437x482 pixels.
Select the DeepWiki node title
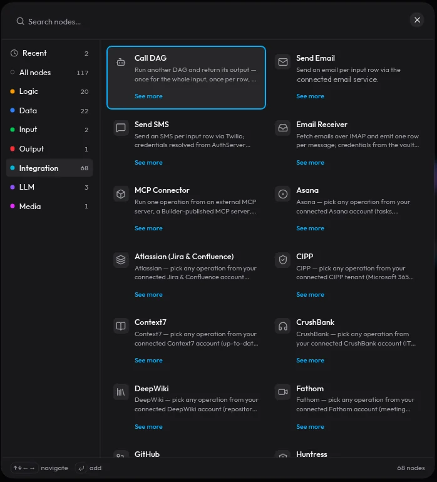pos(152,389)
